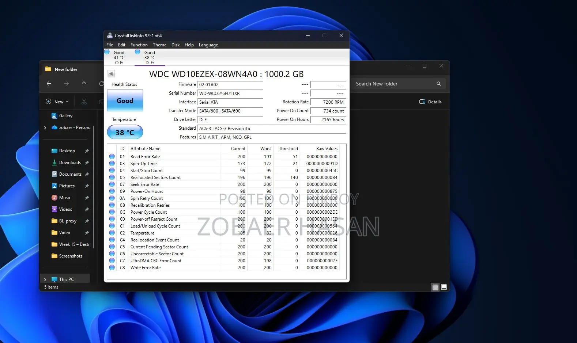Select the D: E: disk tab
The image size is (577, 343).
tap(150, 57)
